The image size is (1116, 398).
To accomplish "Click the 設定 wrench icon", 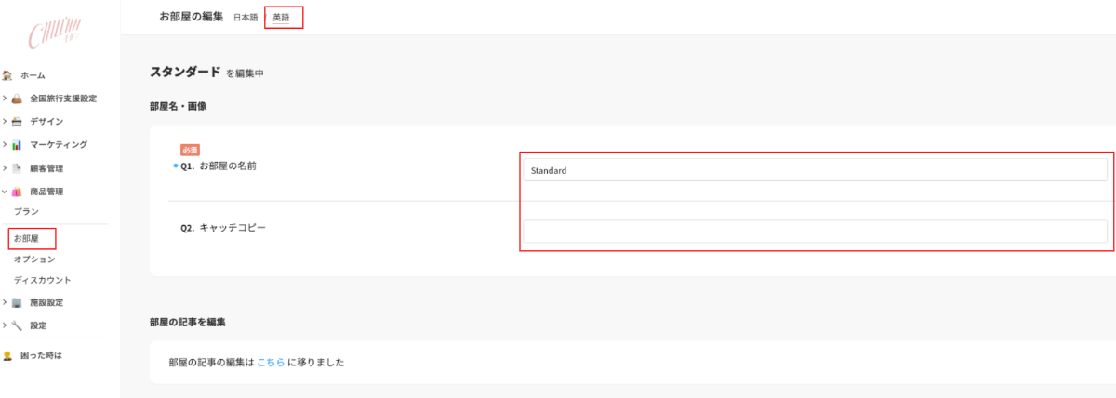I will tap(17, 325).
